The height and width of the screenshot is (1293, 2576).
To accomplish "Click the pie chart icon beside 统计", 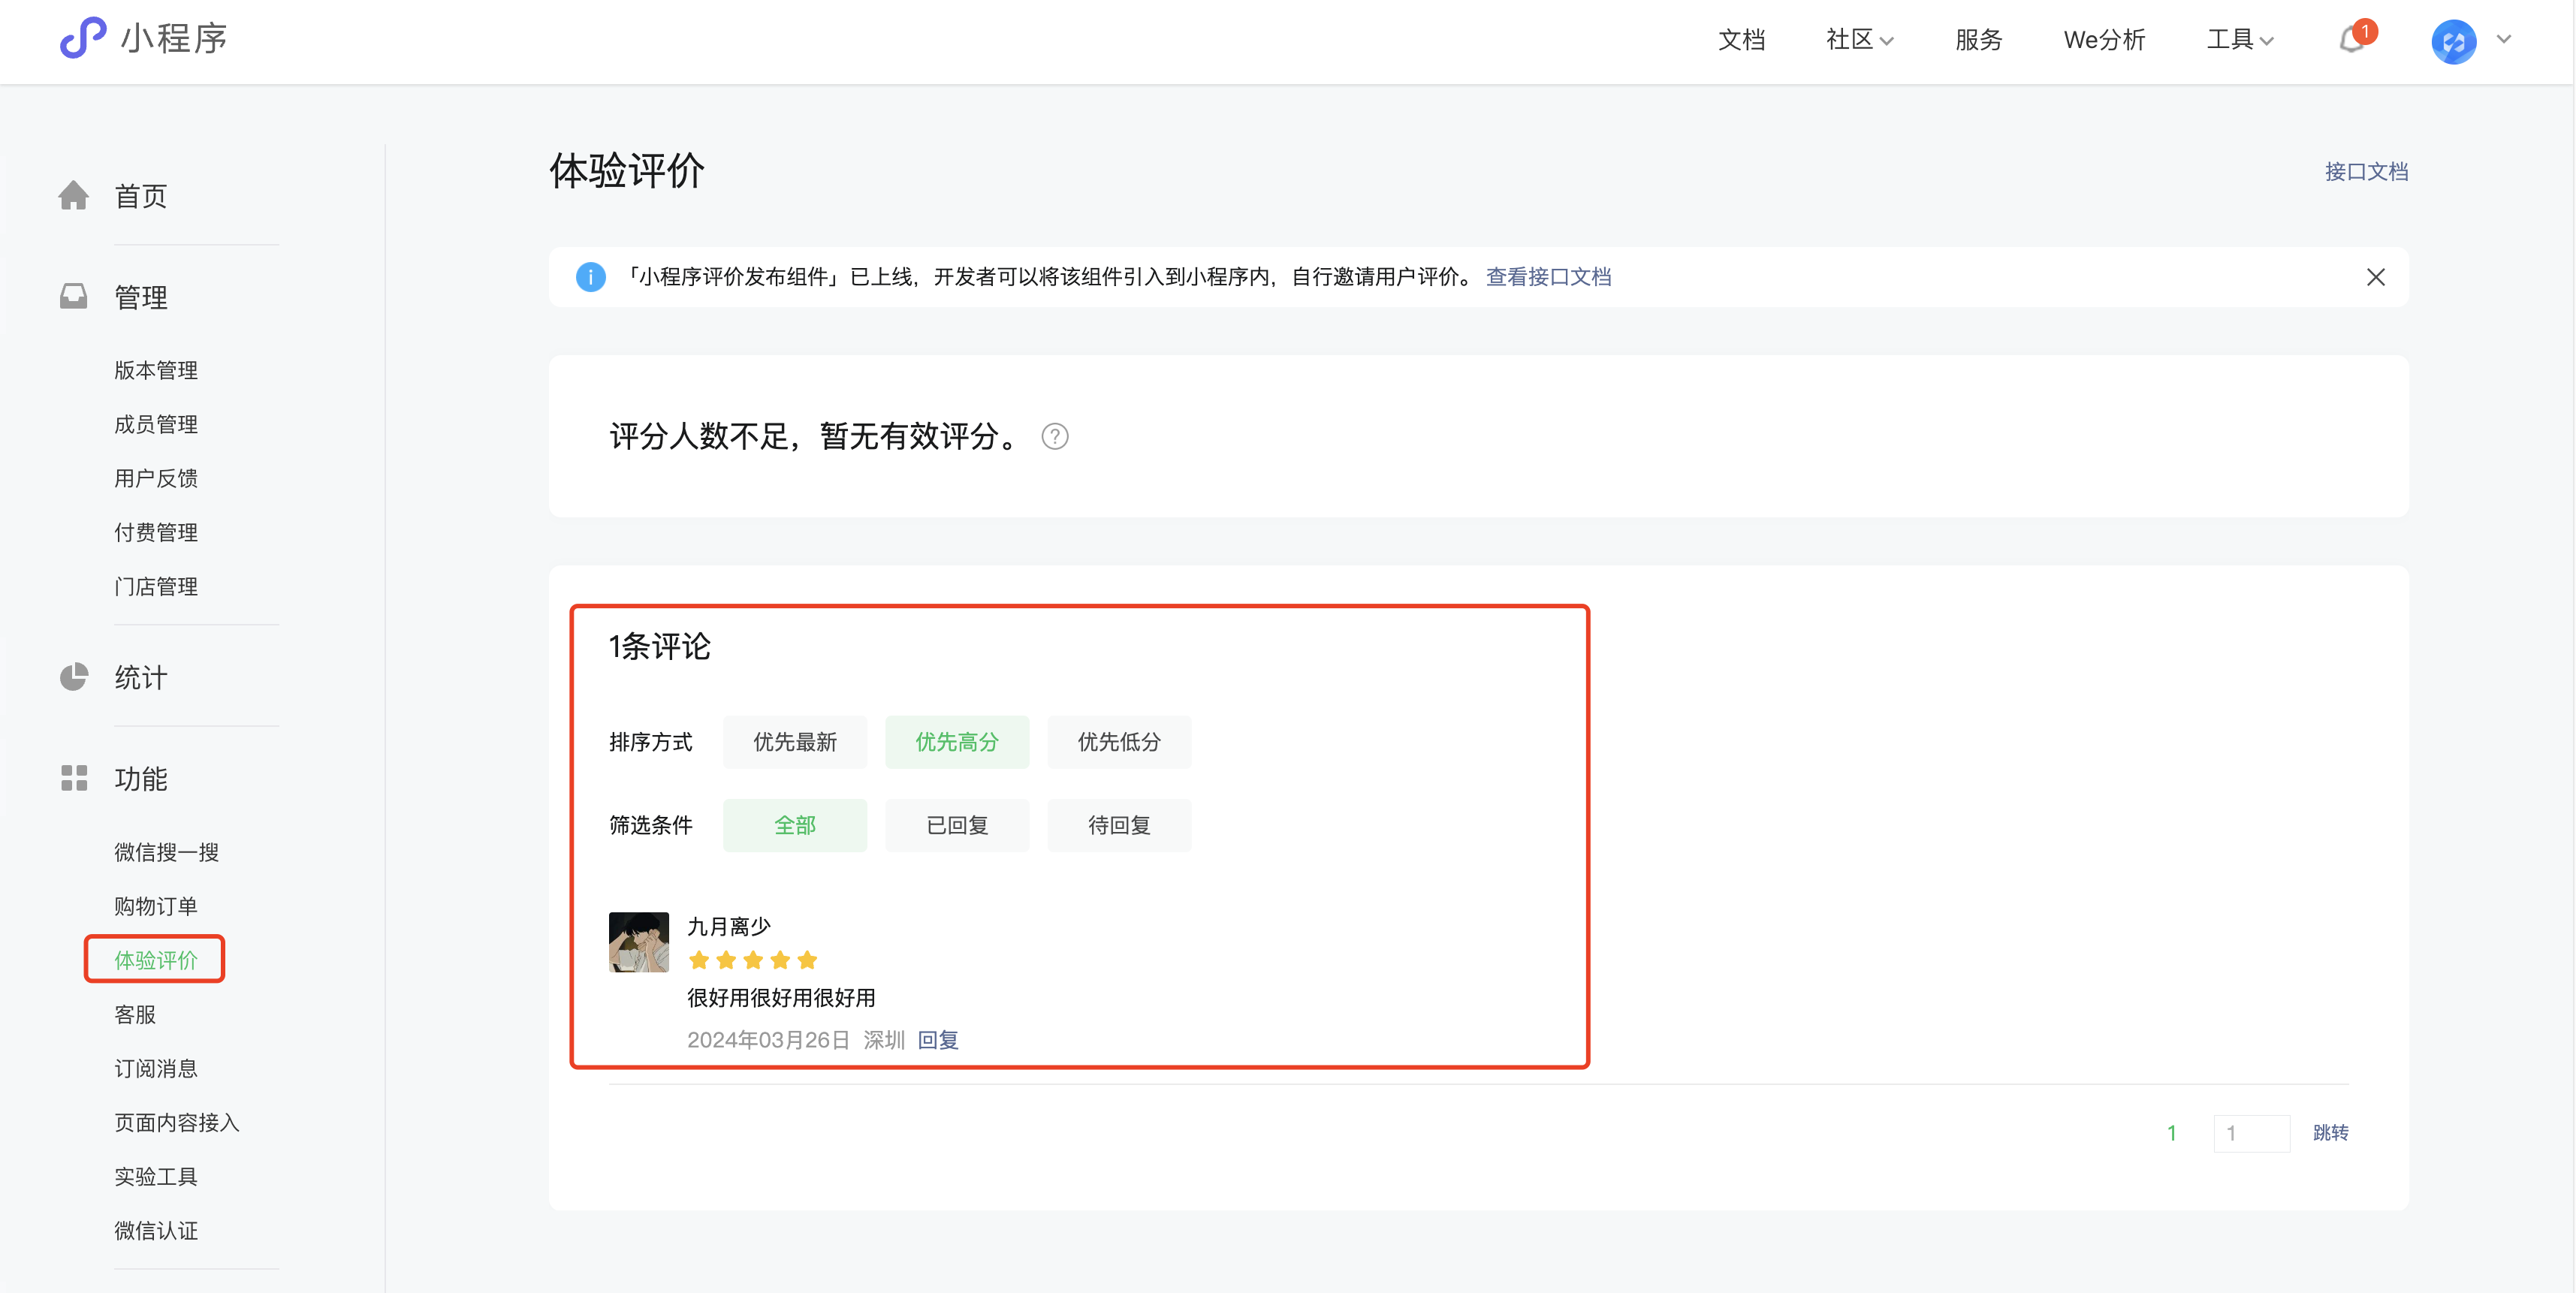I will coord(73,677).
